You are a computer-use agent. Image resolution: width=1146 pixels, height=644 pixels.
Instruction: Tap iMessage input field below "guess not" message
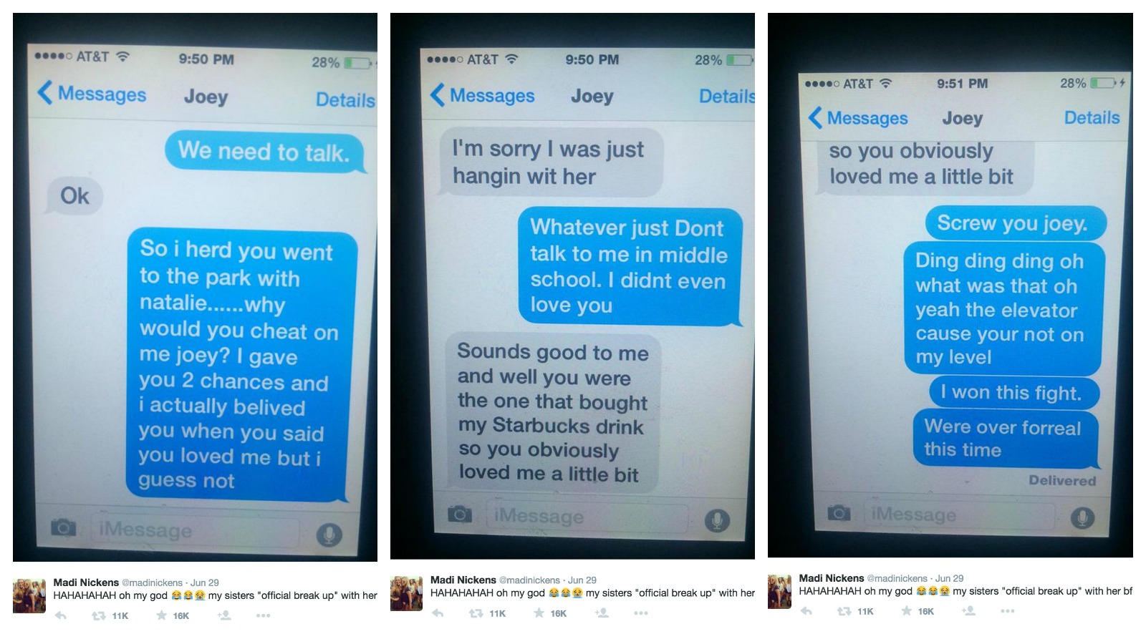(x=195, y=531)
